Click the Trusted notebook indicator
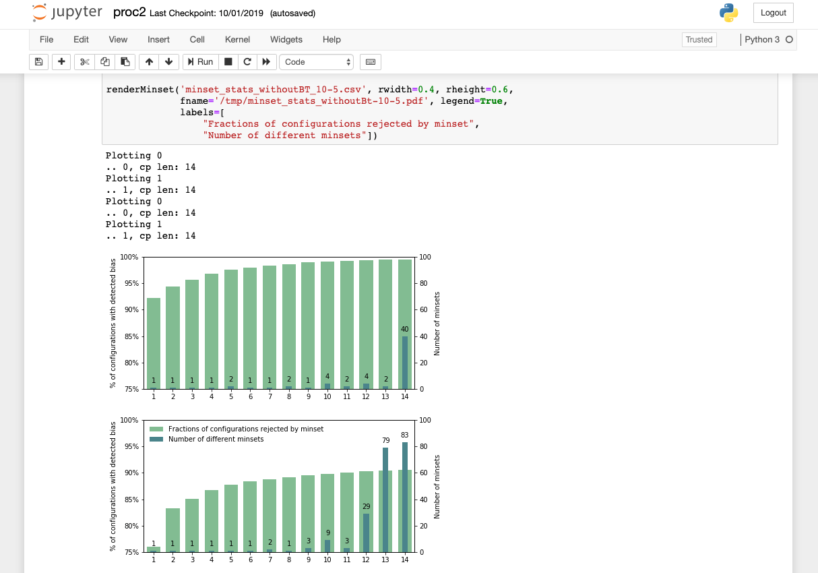 pos(699,40)
